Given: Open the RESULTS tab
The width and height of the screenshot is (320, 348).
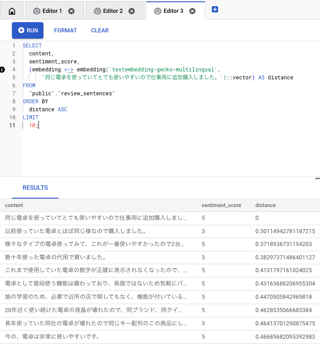Looking at the screenshot, I should tap(35, 188).
